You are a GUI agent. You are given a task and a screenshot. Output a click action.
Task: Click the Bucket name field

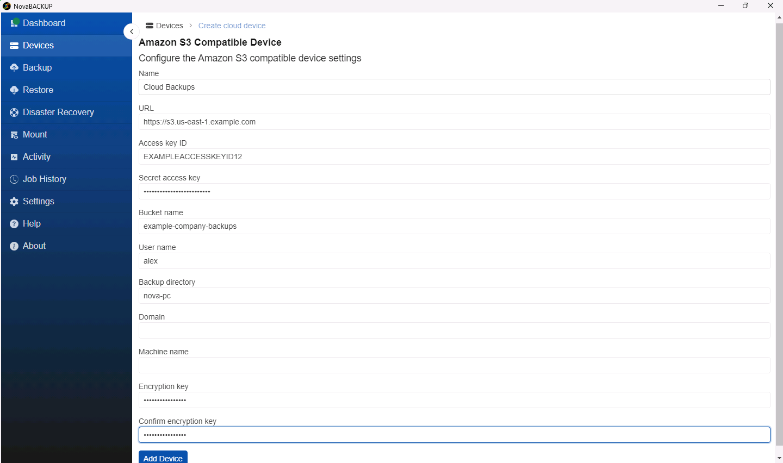pyautogui.click(x=455, y=226)
